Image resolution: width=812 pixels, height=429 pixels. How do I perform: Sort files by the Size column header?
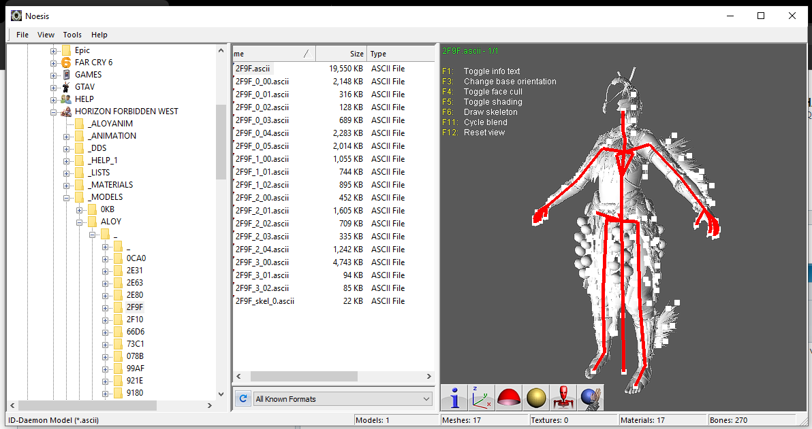(x=341, y=54)
